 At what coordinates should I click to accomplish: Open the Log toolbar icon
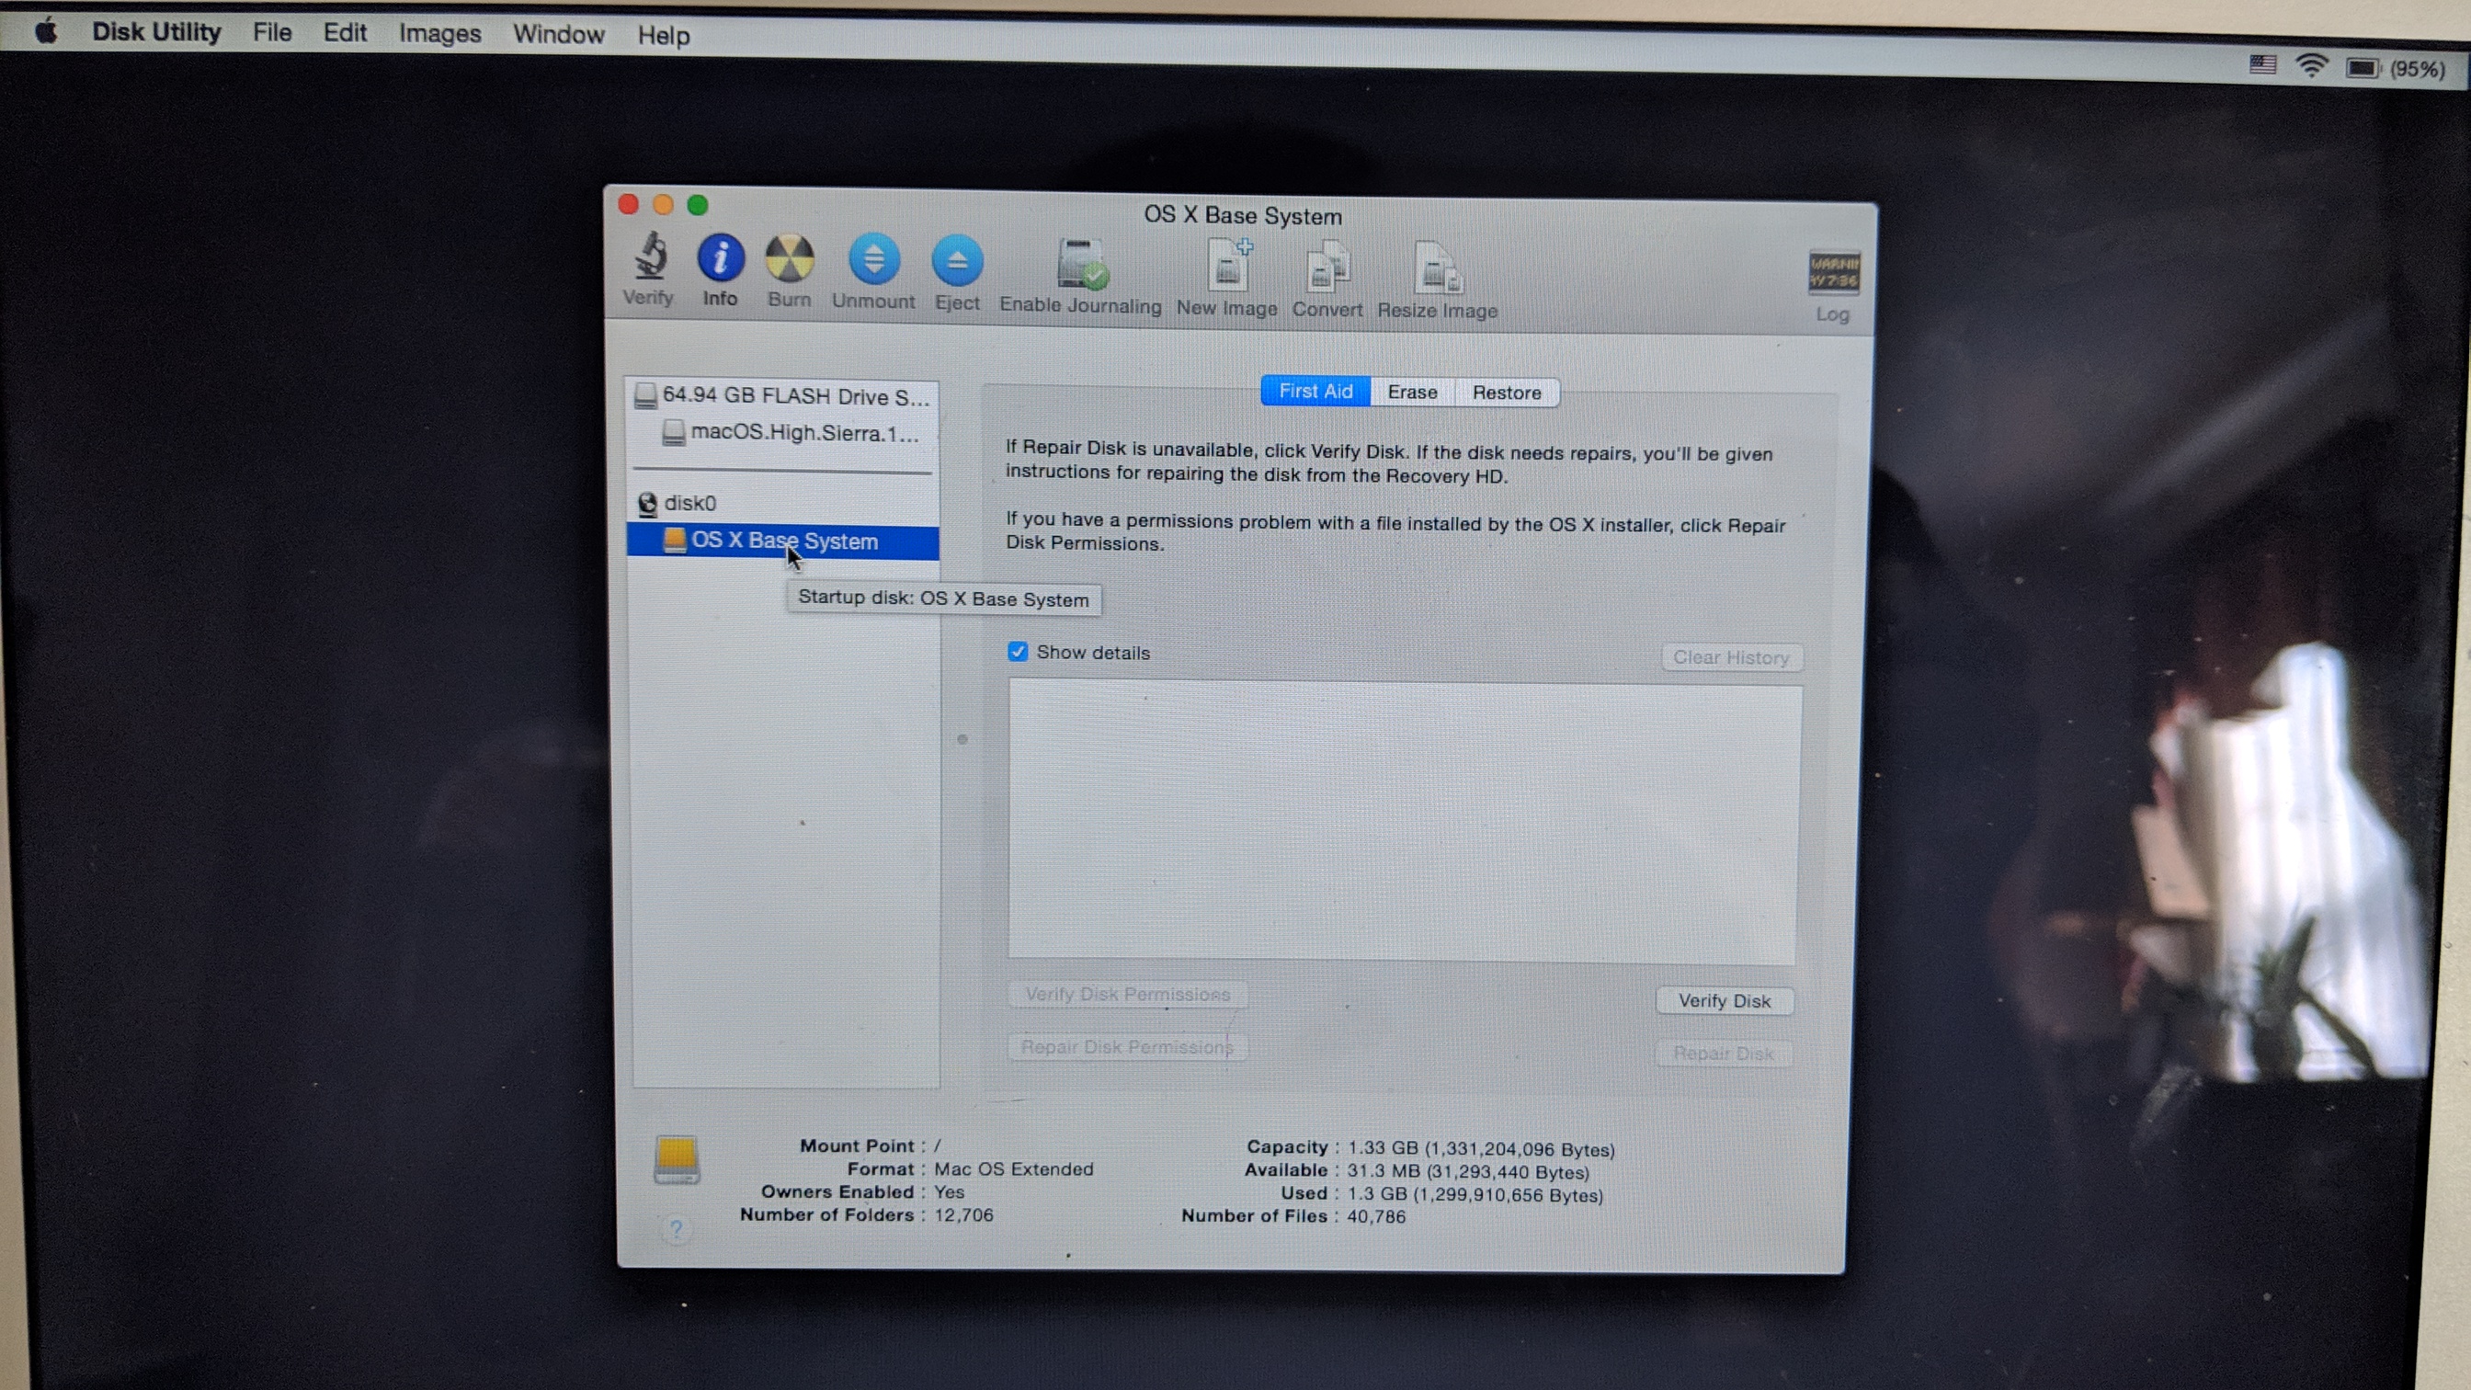pyautogui.click(x=1833, y=272)
